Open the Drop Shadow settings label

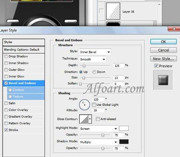(x=18, y=56)
